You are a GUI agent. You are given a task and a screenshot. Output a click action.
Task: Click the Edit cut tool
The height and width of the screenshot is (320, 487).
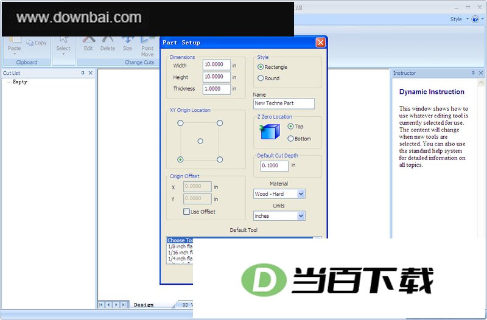88,44
